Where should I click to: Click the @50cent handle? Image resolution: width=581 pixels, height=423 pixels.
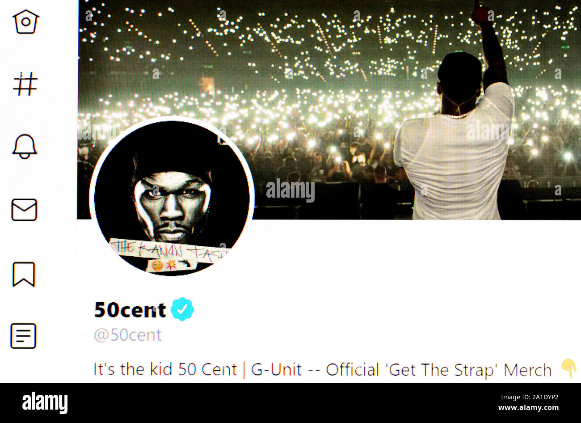click(128, 335)
